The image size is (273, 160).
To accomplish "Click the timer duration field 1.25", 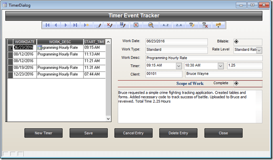I will pos(245,66).
